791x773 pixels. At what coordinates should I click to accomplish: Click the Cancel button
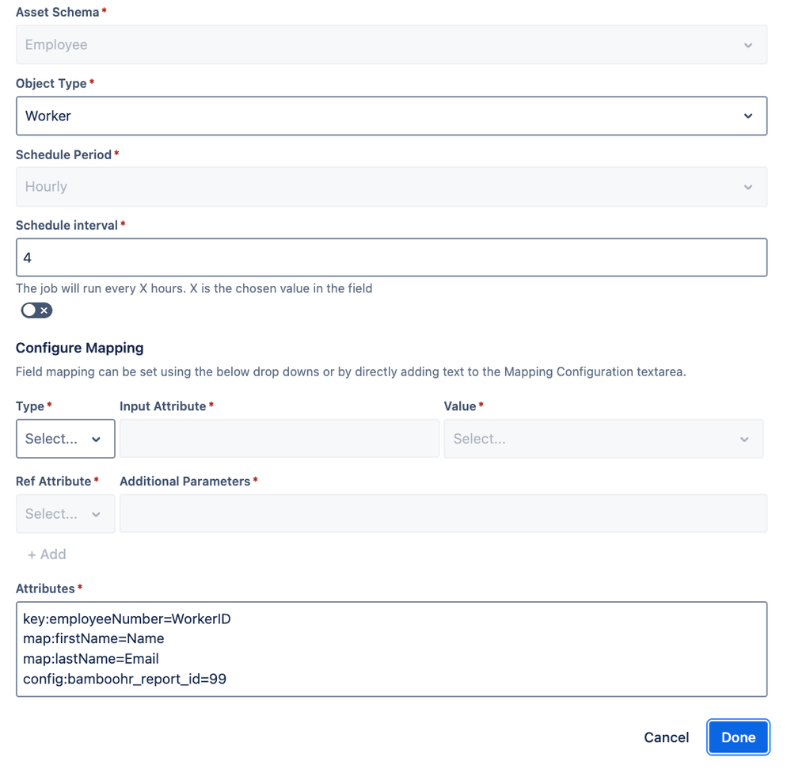[x=667, y=737]
